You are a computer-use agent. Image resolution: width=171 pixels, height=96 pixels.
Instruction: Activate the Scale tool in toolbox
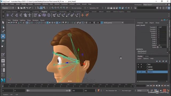[x=3, y=46]
